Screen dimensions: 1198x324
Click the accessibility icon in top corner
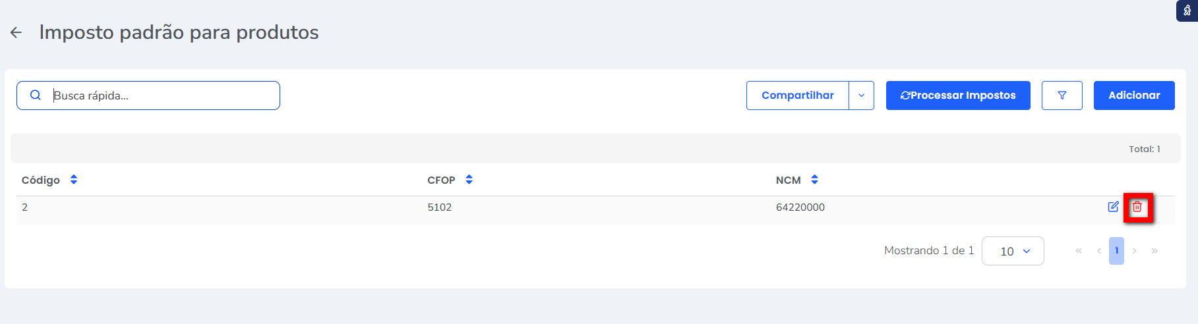click(x=1187, y=11)
